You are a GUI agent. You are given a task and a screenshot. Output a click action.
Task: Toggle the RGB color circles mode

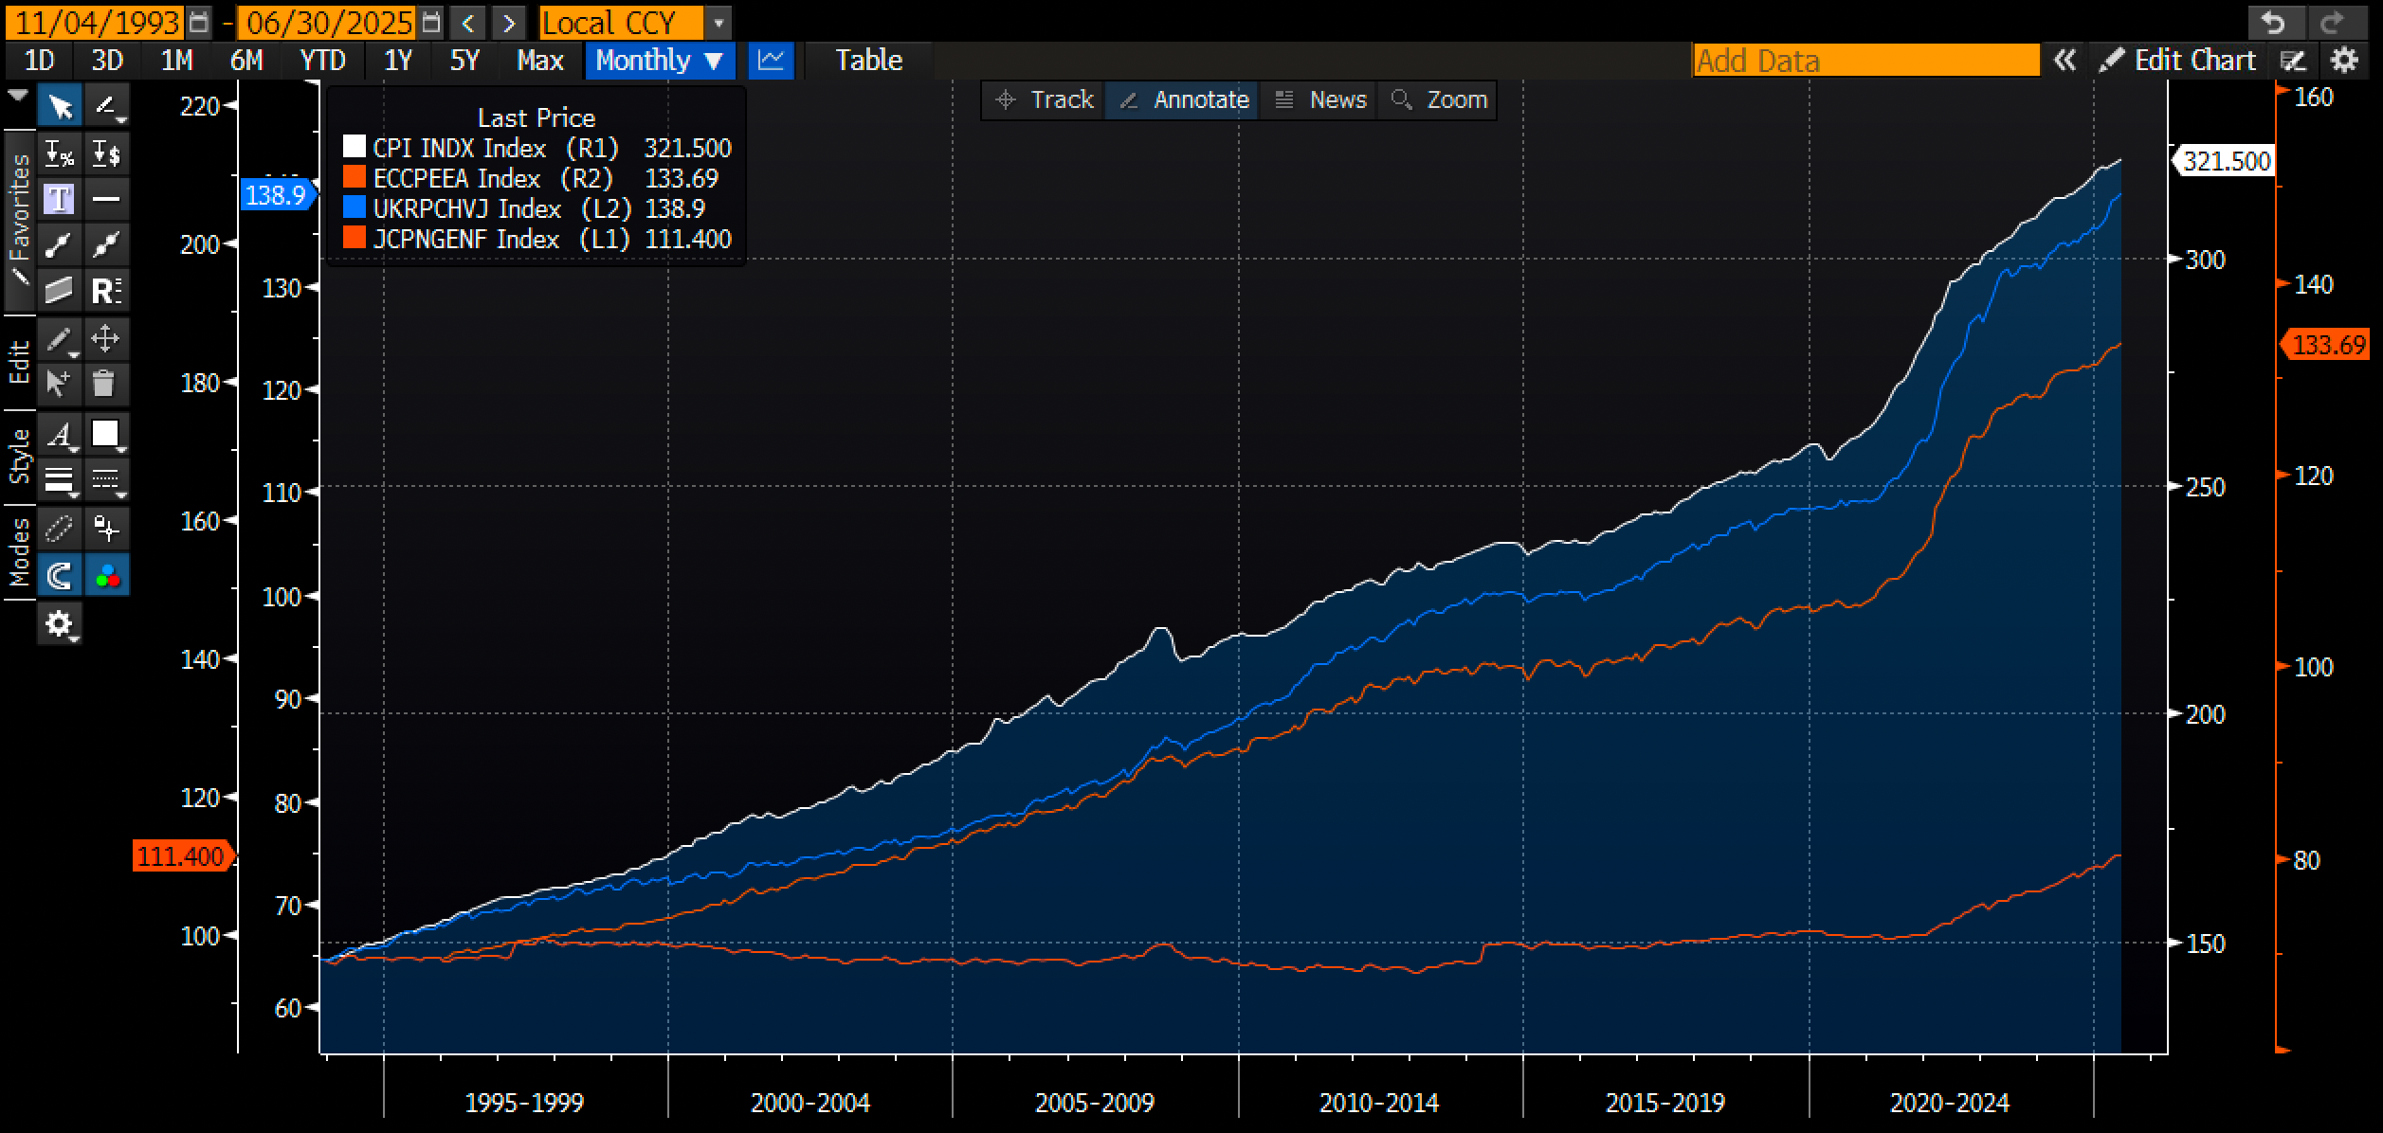106,575
